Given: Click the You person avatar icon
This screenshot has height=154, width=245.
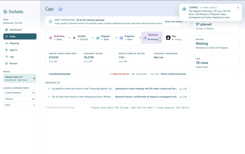Looking at the screenshot, I should 168,38.
